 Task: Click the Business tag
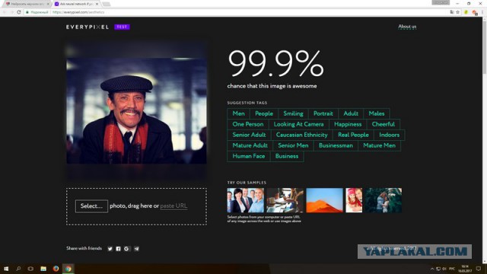point(287,156)
